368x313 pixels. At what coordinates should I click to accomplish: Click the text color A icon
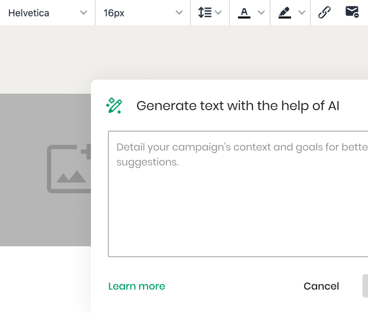click(x=244, y=13)
